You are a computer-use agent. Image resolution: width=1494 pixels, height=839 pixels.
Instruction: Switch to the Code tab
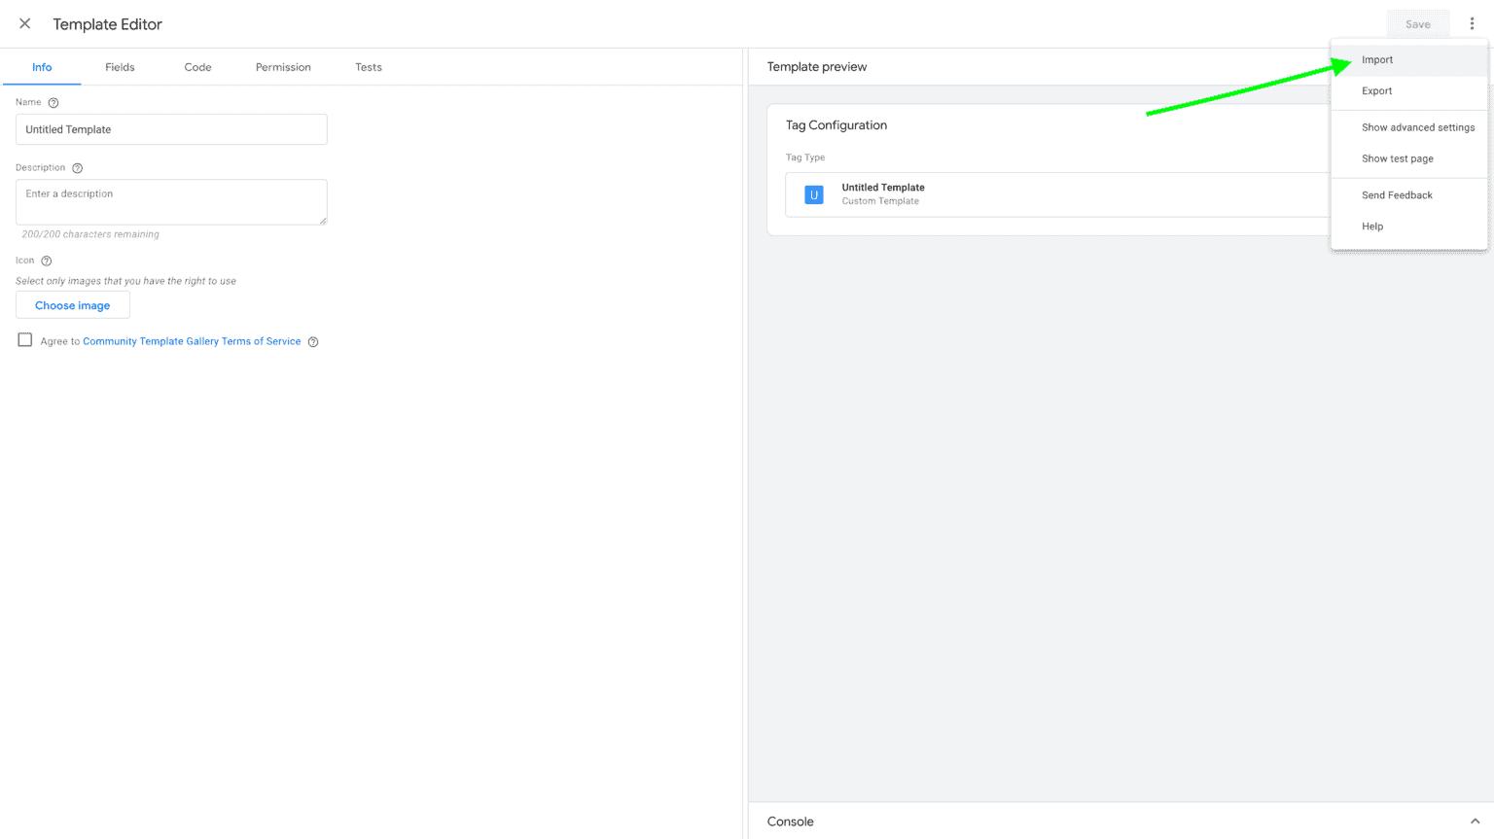pyautogui.click(x=197, y=67)
